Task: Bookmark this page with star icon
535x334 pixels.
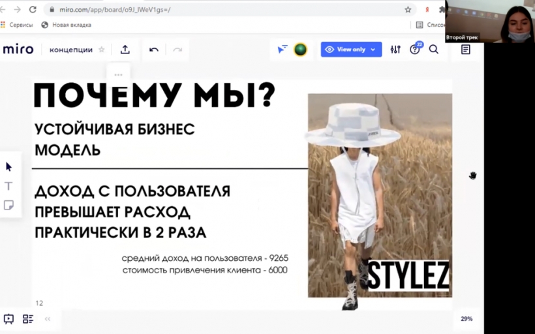Action: tap(408, 10)
